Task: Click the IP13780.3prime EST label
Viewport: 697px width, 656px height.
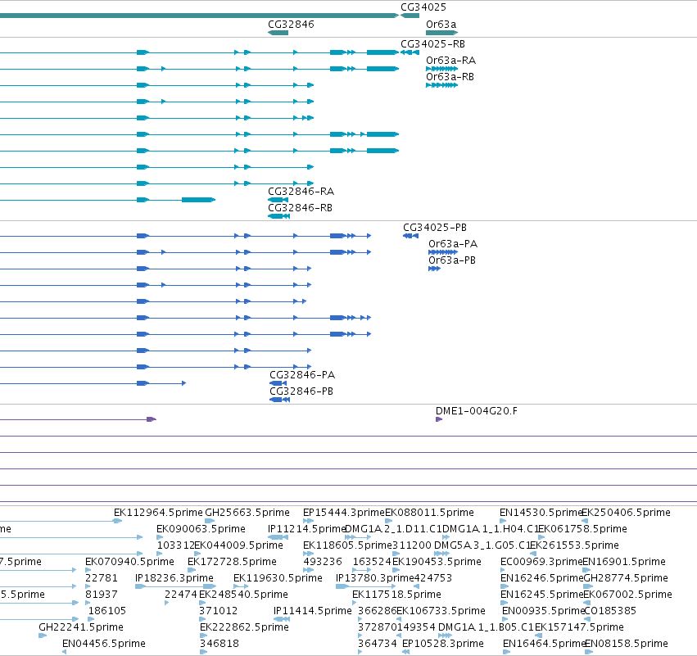Action: click(x=375, y=578)
